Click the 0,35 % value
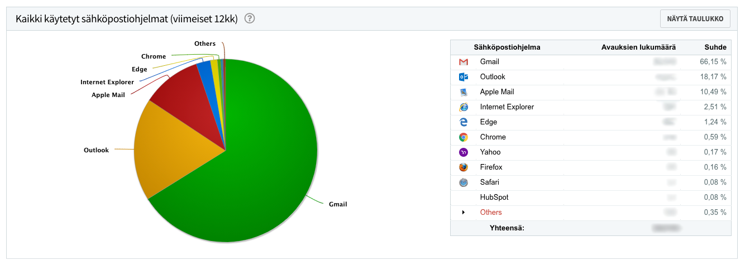 715,213
